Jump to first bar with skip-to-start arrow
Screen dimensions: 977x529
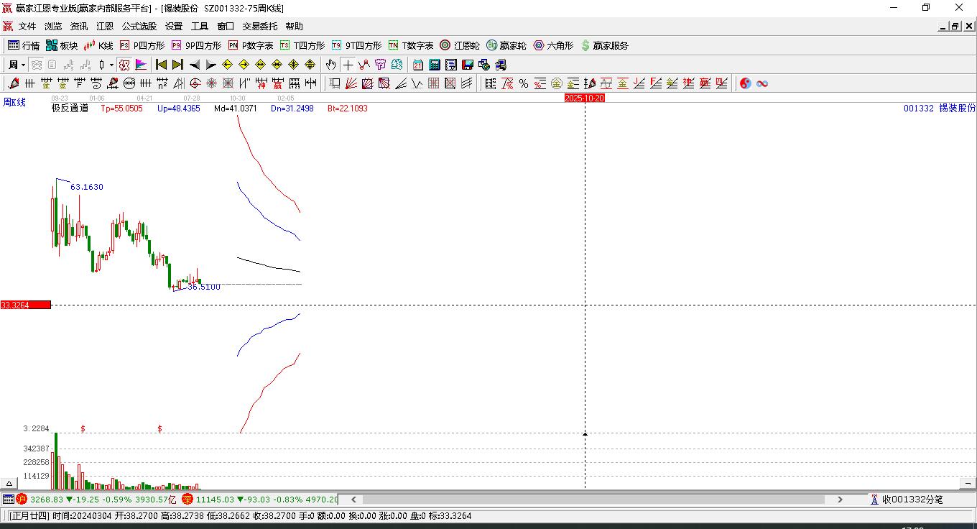click(161, 65)
